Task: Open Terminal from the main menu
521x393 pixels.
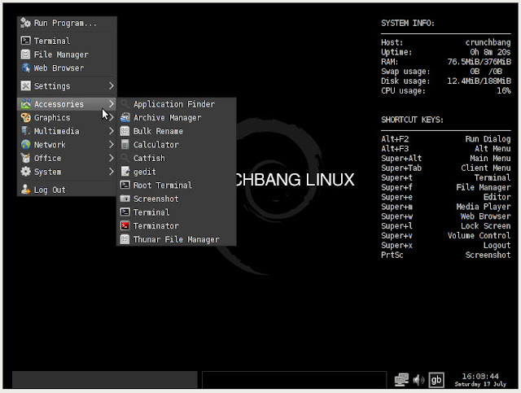Action: (67, 41)
